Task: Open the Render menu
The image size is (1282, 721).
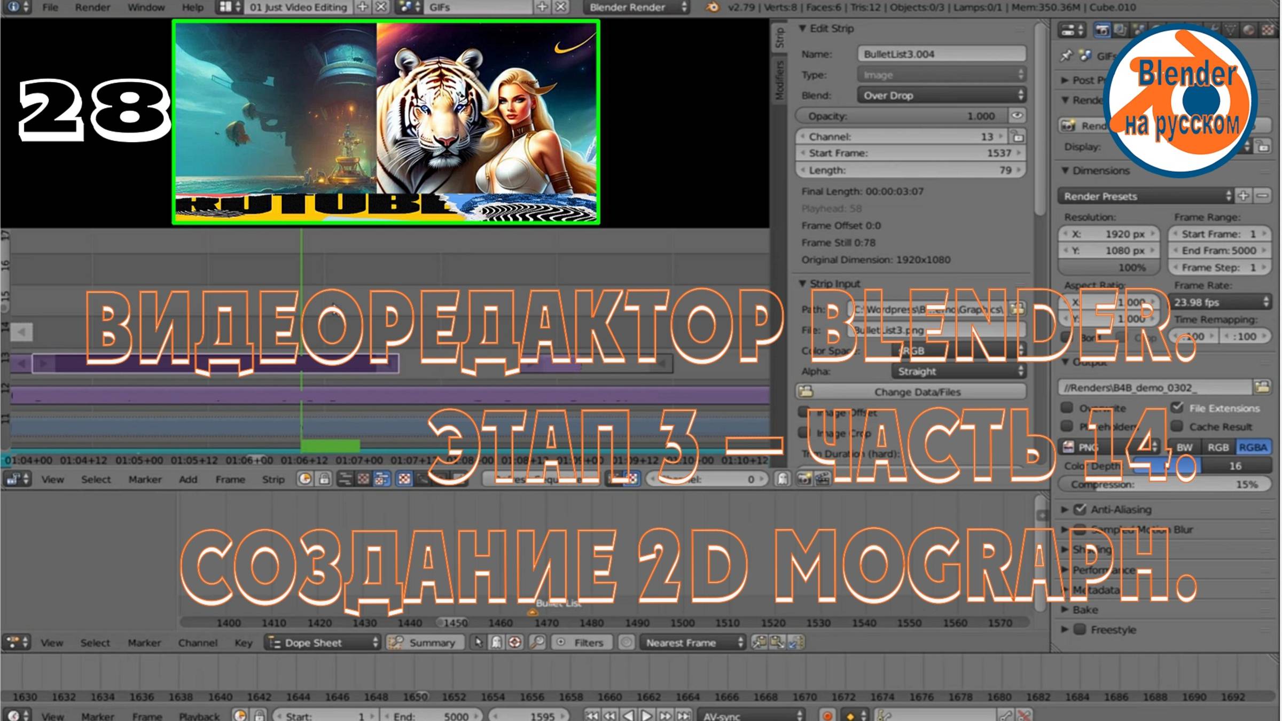Action: pos(92,7)
